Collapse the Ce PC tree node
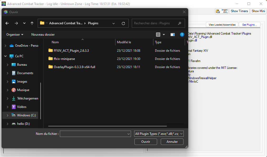The width and height of the screenshot is (267, 157). (6, 56)
